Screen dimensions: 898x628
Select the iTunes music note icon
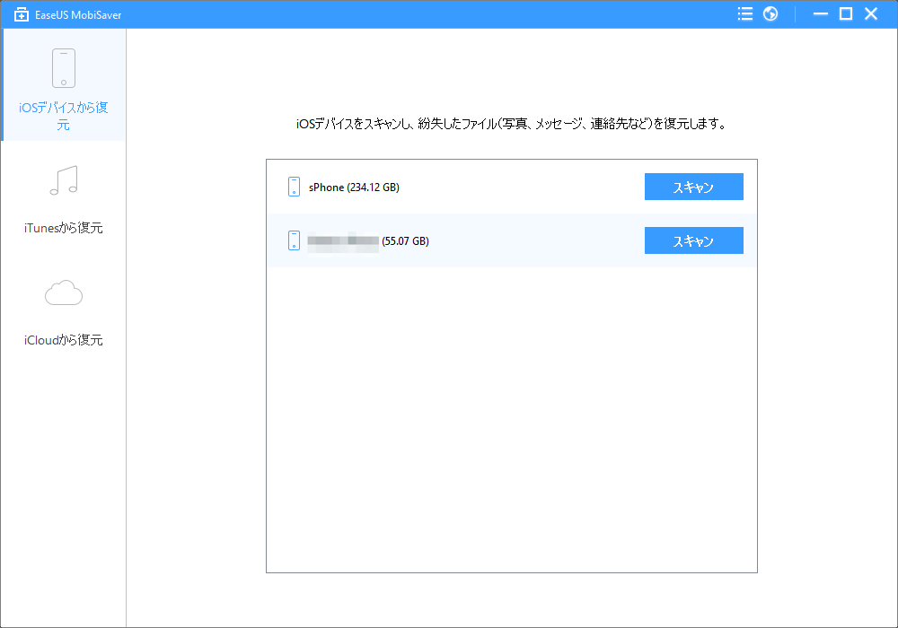[64, 180]
